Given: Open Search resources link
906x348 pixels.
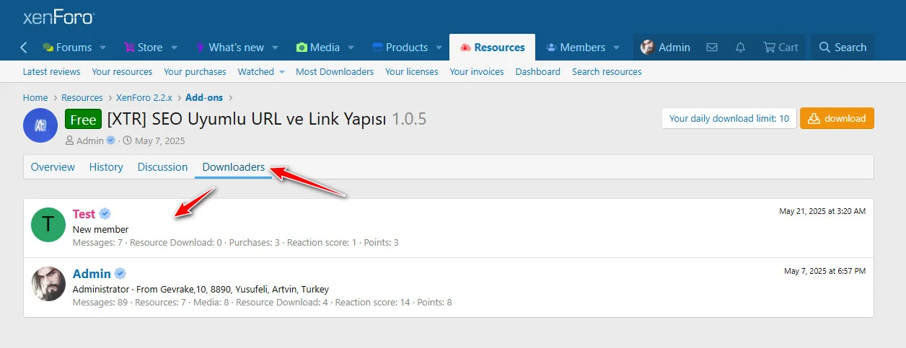Looking at the screenshot, I should (x=607, y=71).
